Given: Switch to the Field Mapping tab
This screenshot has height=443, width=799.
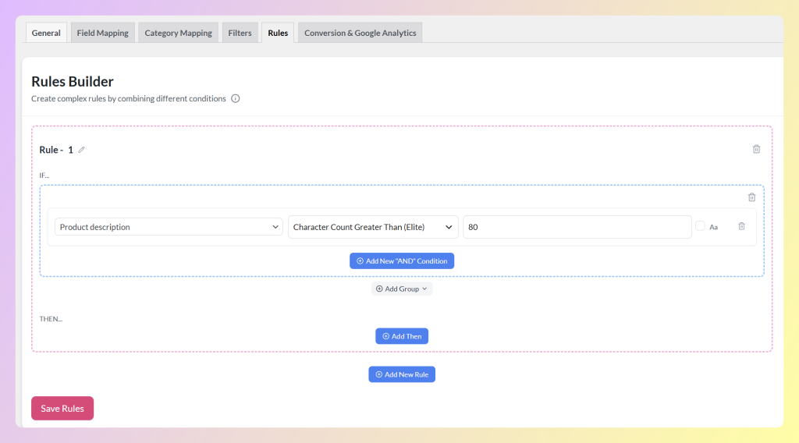Looking at the screenshot, I should (102, 33).
